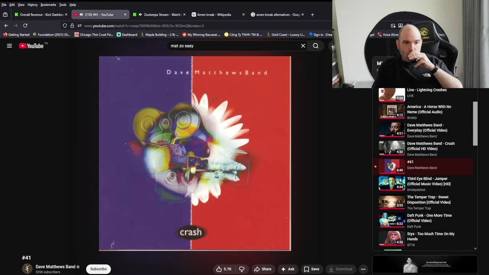
Task: Open the Gold Coast Luxury bookmark
Action: (285, 35)
